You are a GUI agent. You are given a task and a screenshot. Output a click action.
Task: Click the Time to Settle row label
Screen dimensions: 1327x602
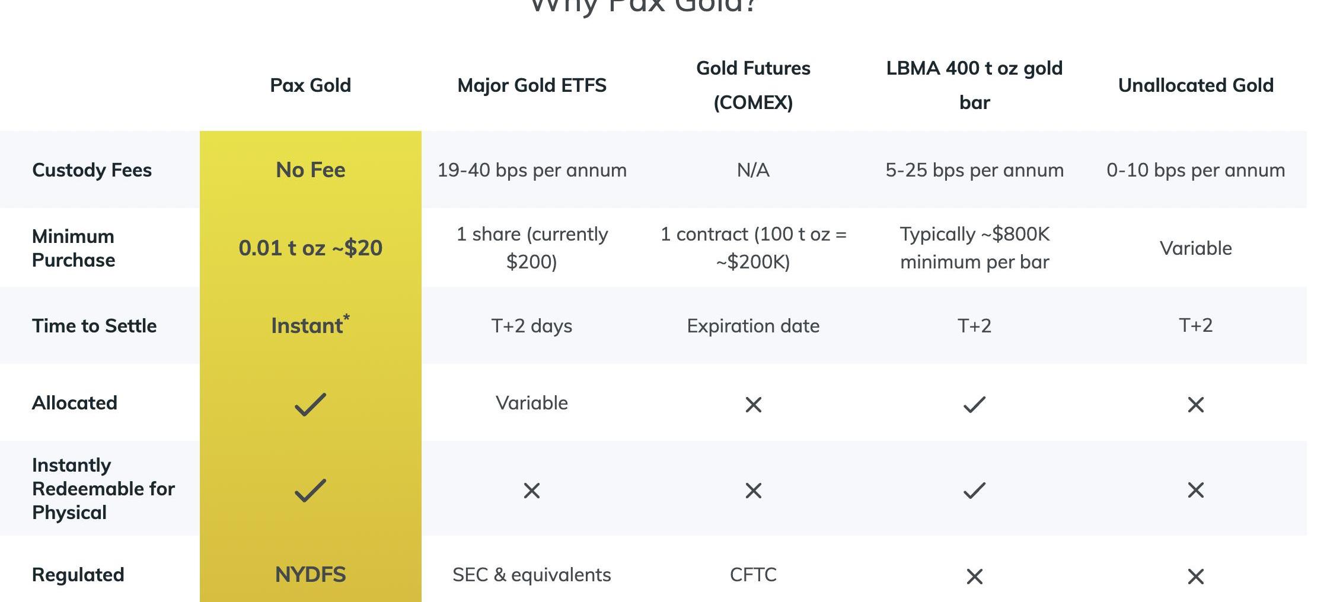pos(94,326)
